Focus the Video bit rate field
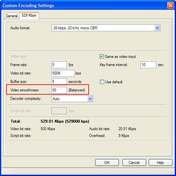The width and height of the screenshot is (176, 176). point(63,73)
